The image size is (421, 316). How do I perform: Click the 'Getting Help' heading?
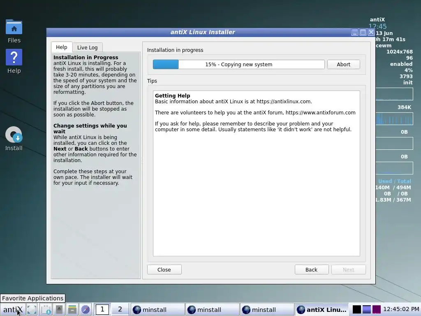172,95
